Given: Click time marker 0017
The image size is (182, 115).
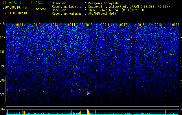Looking at the screenshot, I should (x=124, y=25).
